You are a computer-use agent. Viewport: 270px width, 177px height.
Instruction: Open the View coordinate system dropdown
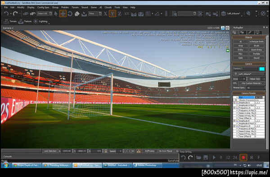tap(95, 13)
